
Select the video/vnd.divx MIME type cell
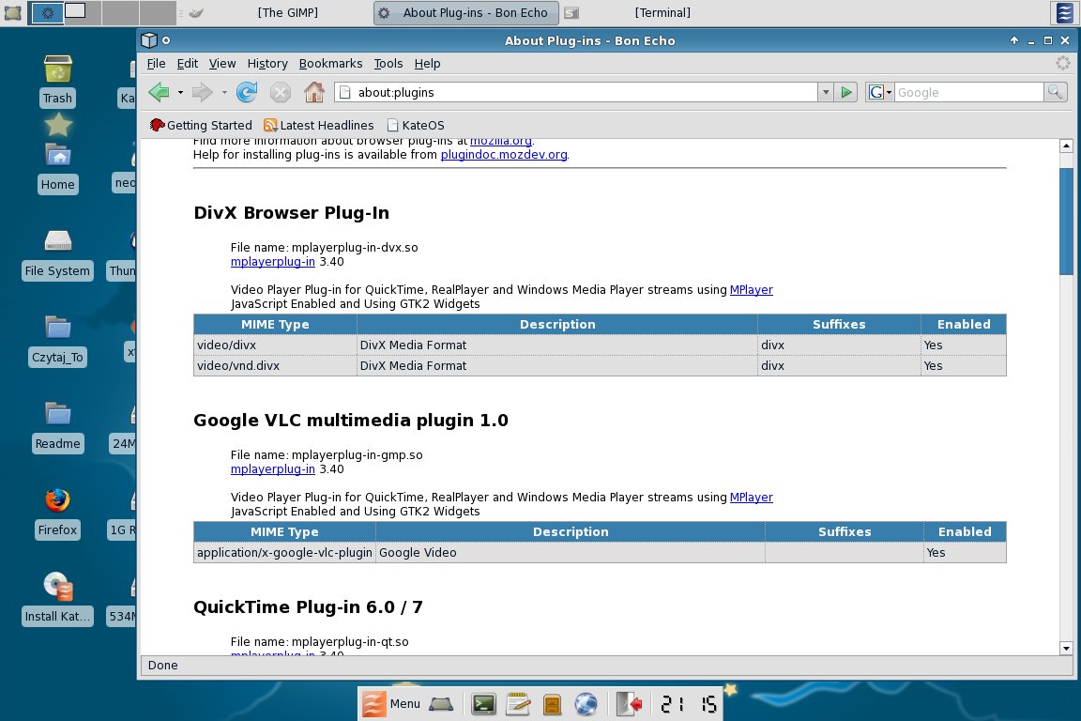click(x=275, y=366)
